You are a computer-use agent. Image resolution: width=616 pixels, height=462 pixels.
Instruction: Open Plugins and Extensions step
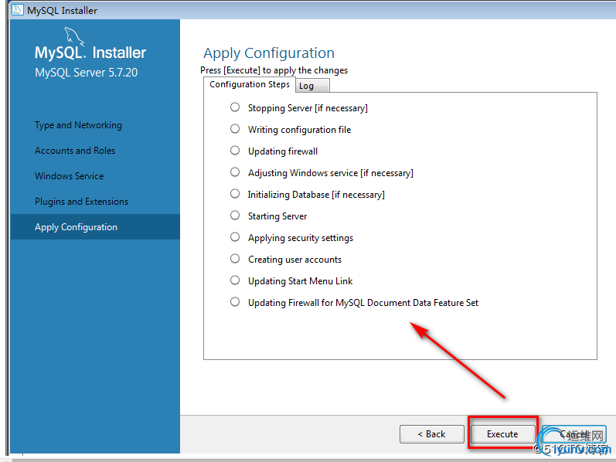pos(81,202)
